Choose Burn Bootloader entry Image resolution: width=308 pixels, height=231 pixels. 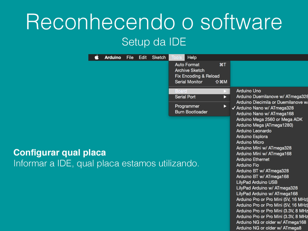199,112
